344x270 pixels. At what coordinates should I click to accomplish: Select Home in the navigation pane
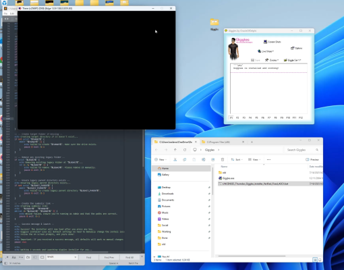pos(181,168)
